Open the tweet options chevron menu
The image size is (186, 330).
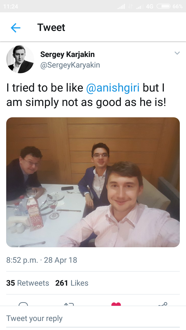pyautogui.click(x=177, y=53)
